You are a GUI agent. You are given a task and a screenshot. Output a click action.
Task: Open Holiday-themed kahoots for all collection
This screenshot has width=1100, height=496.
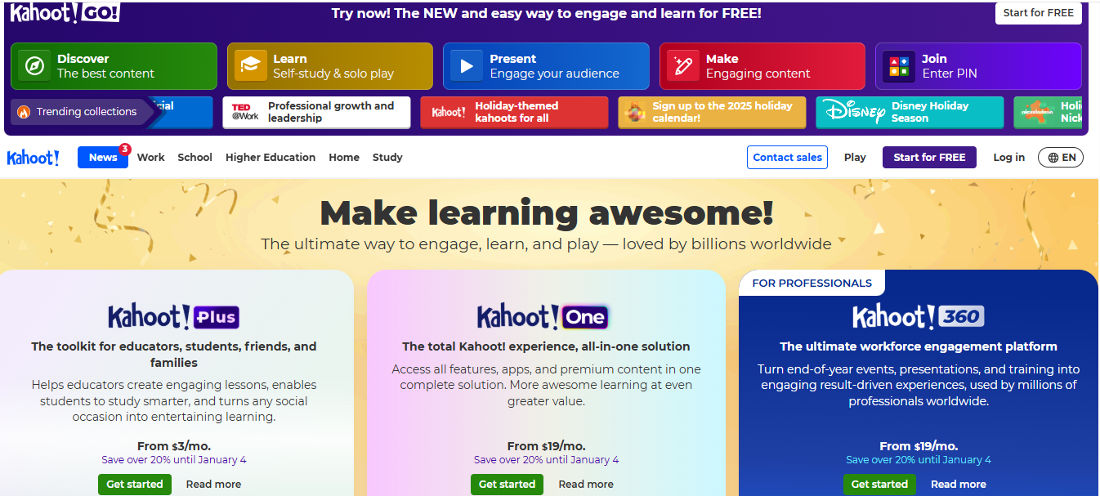click(514, 113)
